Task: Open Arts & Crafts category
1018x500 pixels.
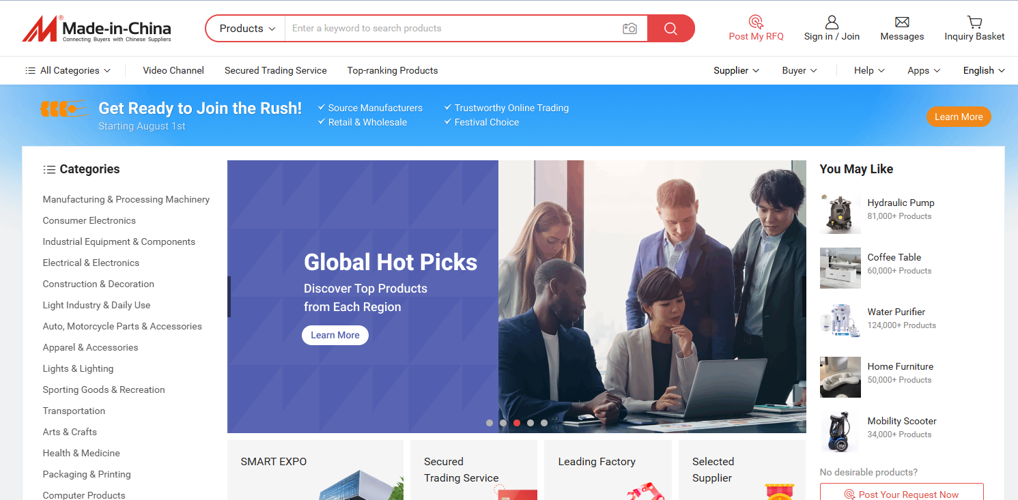Action: 70,432
